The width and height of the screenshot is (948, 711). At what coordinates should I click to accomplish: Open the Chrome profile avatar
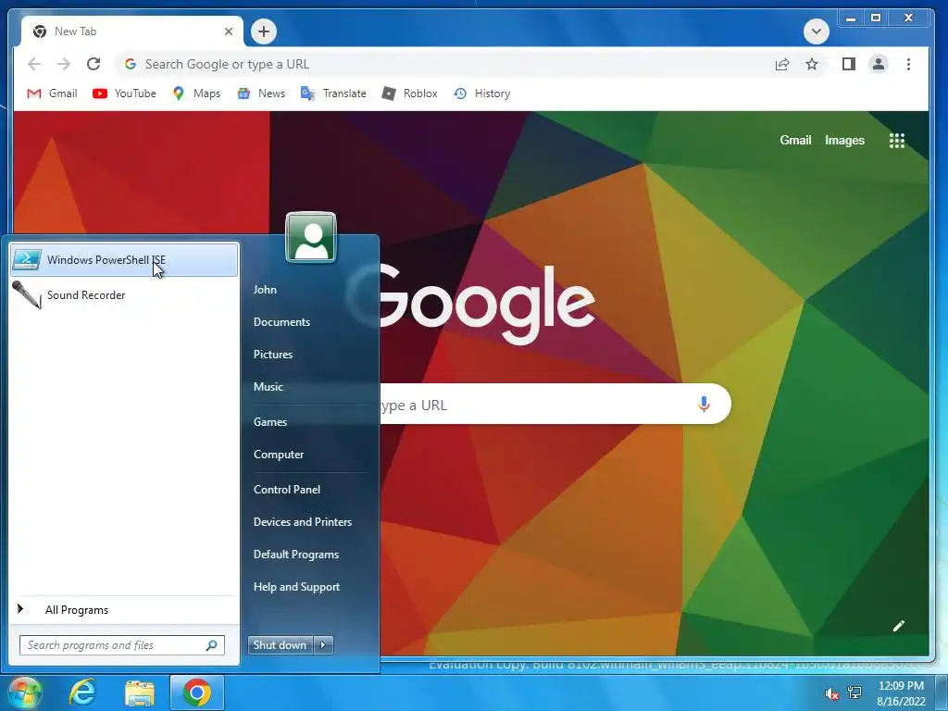pyautogui.click(x=879, y=64)
